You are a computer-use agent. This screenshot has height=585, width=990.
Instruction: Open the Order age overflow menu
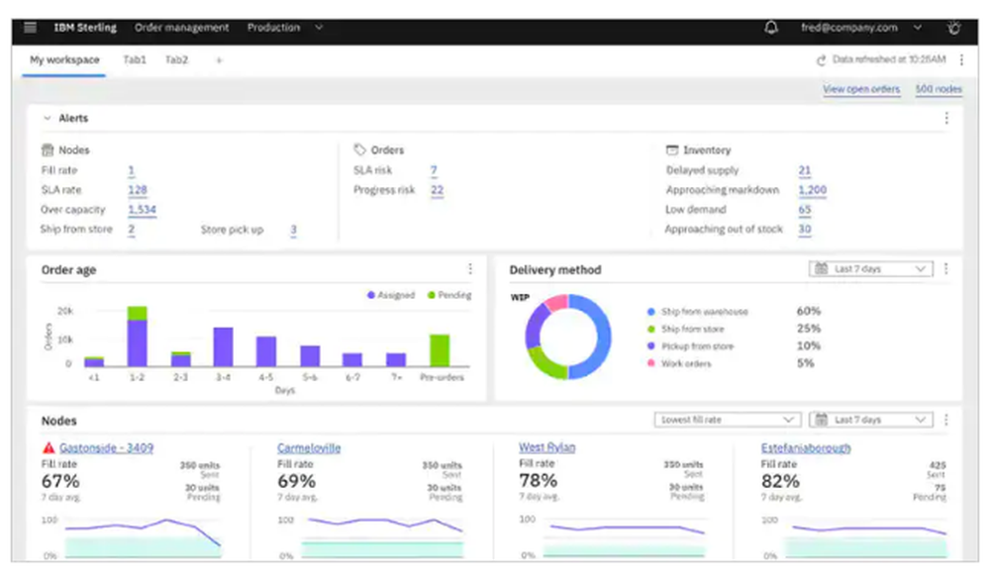pyautogui.click(x=470, y=269)
